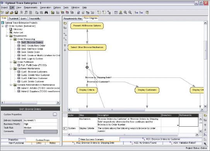Click the Comments input field
This screenshot has height=151, width=210.
click(41, 132)
